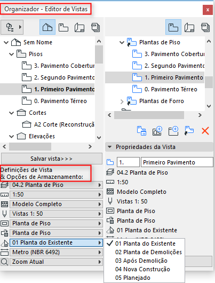Open Layout Book icon in left panel
This screenshot has width=215, height=283.
tap(79, 27)
